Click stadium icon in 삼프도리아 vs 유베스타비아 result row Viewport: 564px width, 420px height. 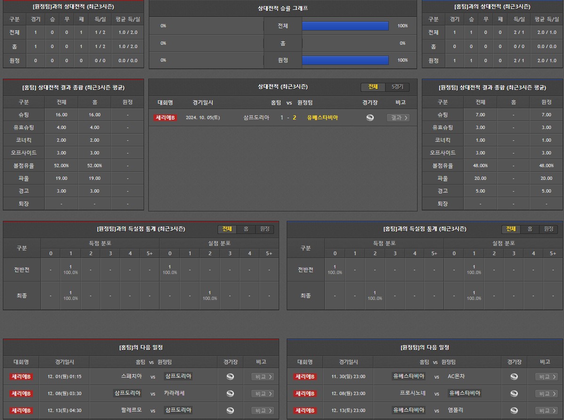click(x=370, y=118)
